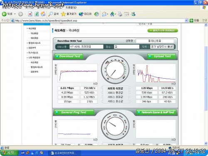This screenshot has height=156, width=208.
Task: Open the Windows Start button
Action: point(9,153)
